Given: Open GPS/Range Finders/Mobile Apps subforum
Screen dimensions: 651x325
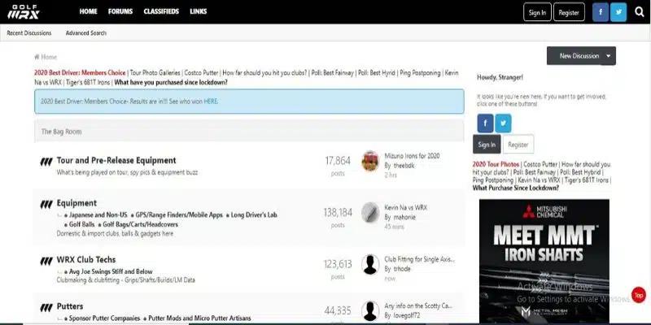Looking at the screenshot, I should tap(179, 215).
